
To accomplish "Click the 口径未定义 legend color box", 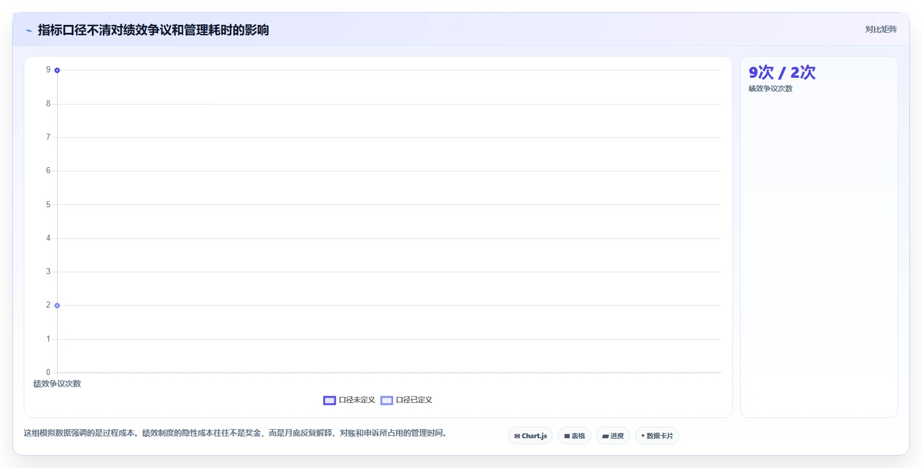I will click(x=330, y=400).
